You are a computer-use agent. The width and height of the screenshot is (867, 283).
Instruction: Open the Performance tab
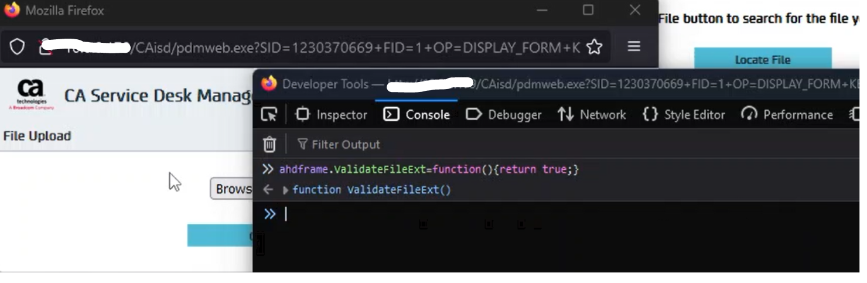pos(787,115)
